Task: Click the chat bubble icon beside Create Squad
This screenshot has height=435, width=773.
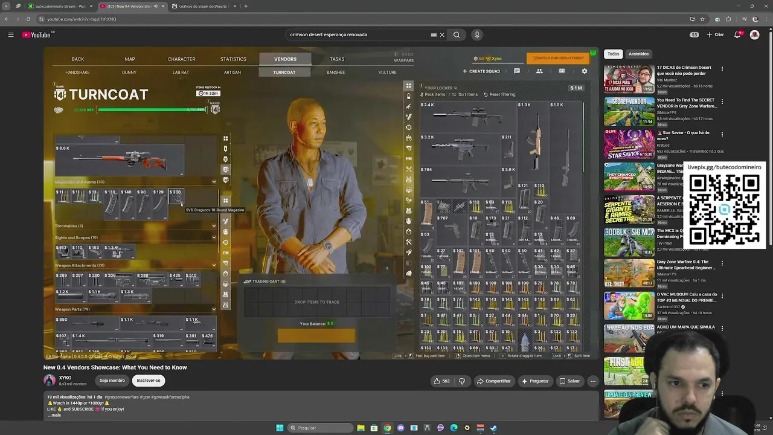Action: point(517,71)
